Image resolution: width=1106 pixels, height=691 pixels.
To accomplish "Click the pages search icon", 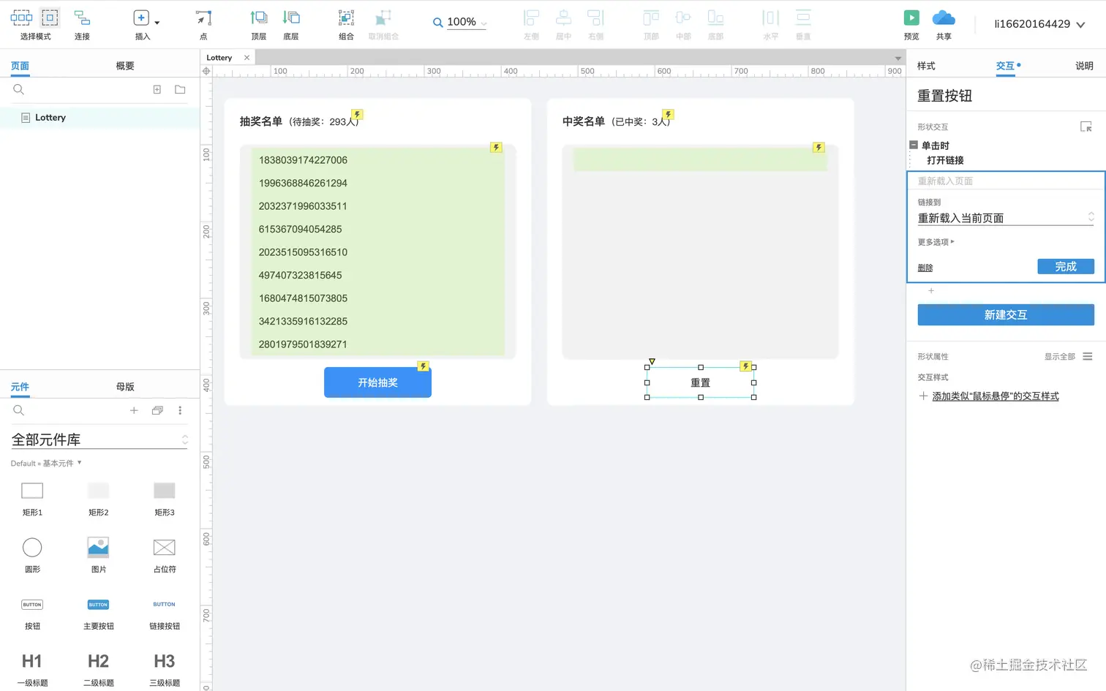I will pos(19,89).
